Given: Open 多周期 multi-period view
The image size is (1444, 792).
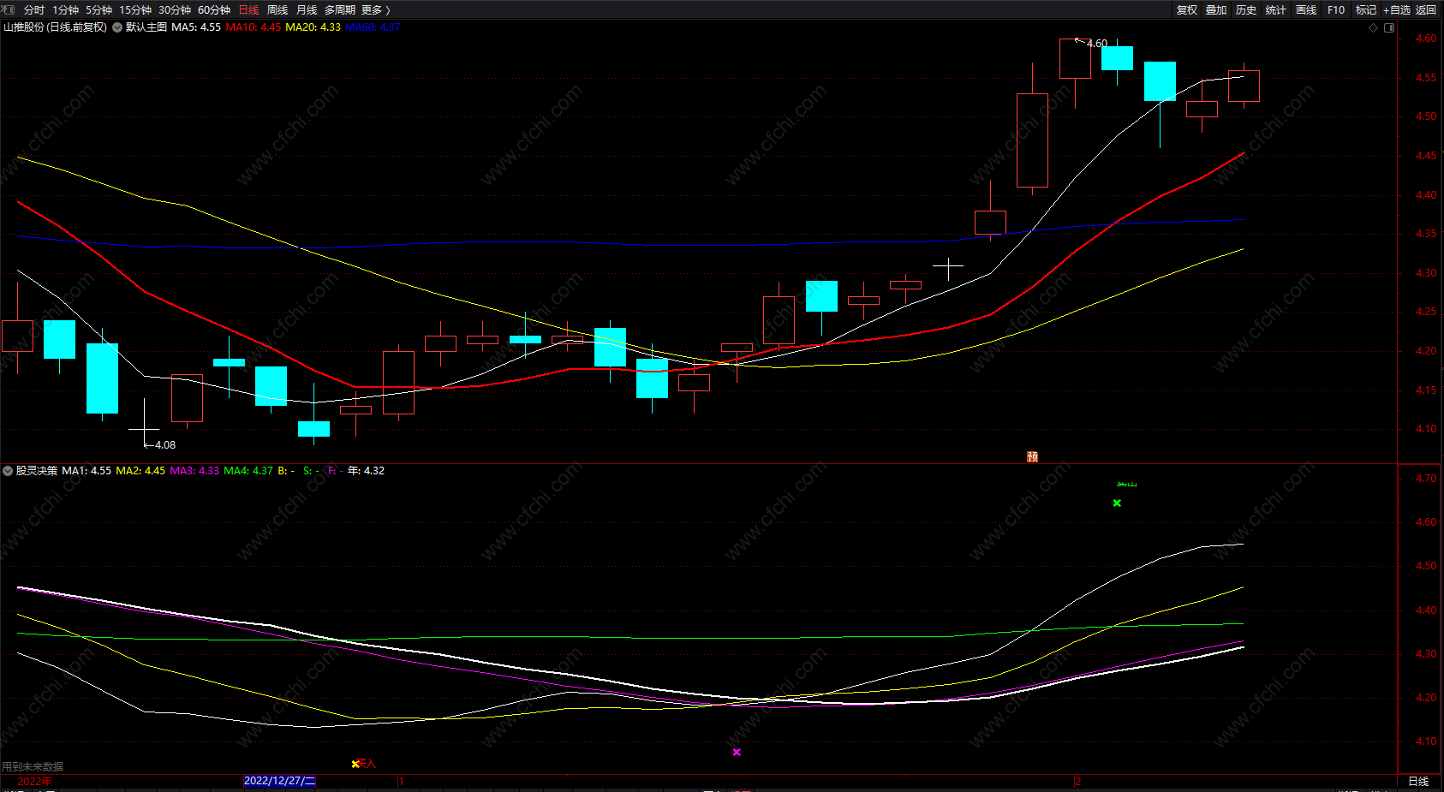Looking at the screenshot, I should pyautogui.click(x=340, y=10).
